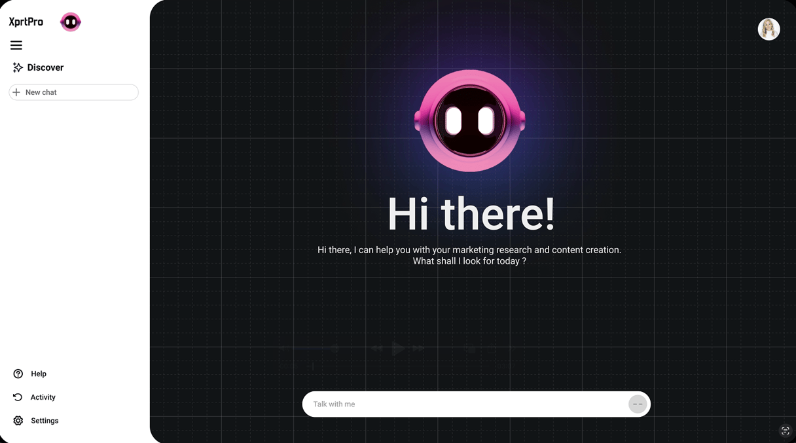
Task: Click the scan icon in bottom-right corner
Action: pyautogui.click(x=785, y=431)
